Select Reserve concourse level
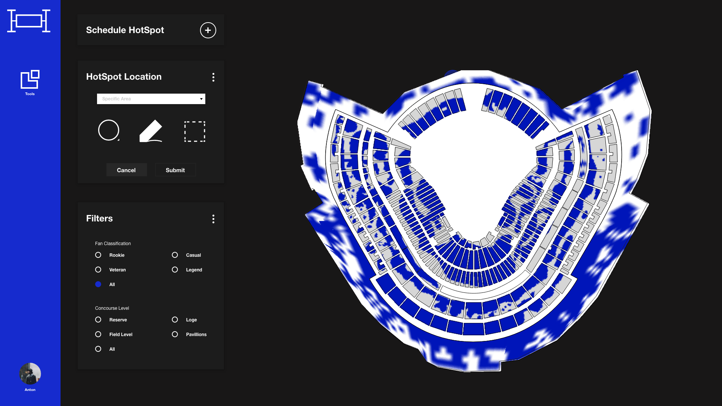722x406 pixels. [98, 320]
